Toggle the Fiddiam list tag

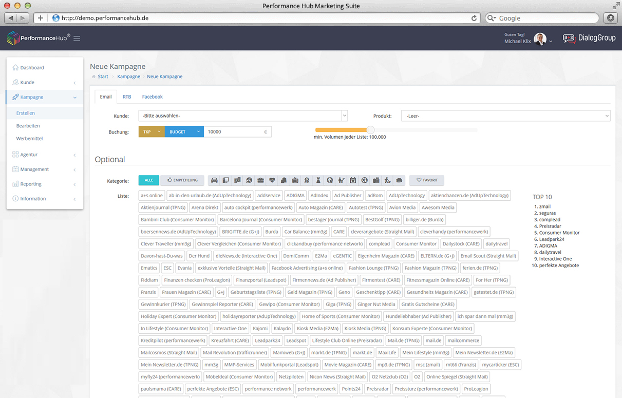(x=149, y=280)
